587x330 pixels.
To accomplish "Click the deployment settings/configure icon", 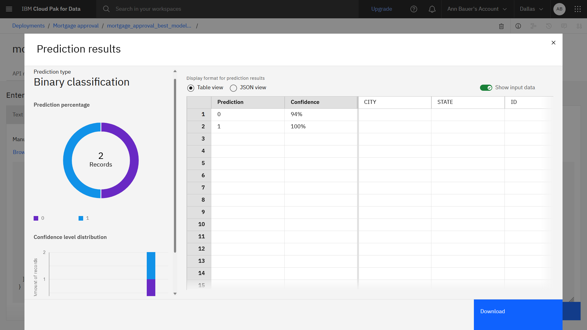I will coord(533,26).
